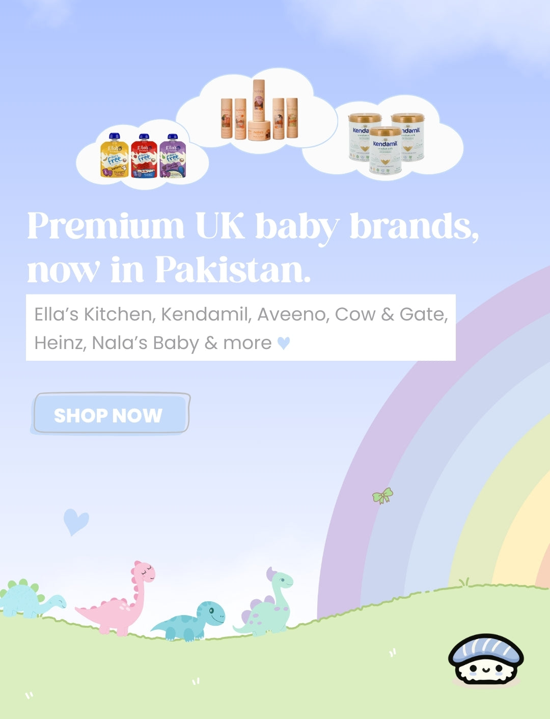550x719 pixels.
Task: Click the floating blue heart icon
Action: [76, 522]
